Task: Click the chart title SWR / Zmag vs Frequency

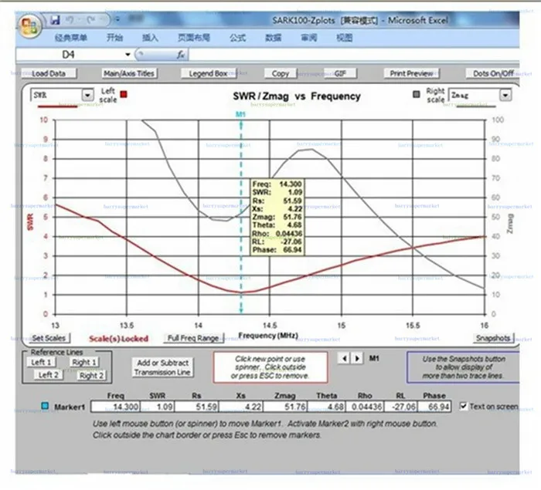Action: click(296, 96)
